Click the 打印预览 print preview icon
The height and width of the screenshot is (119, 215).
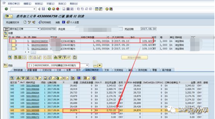click(40, 22)
